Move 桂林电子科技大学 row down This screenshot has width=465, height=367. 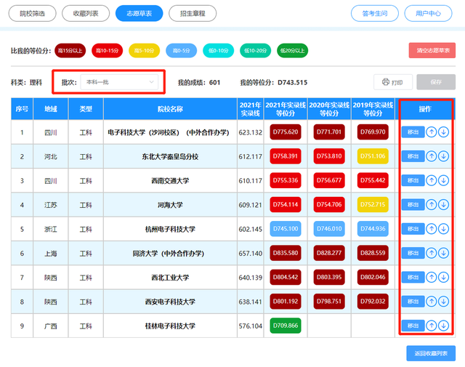click(x=443, y=326)
